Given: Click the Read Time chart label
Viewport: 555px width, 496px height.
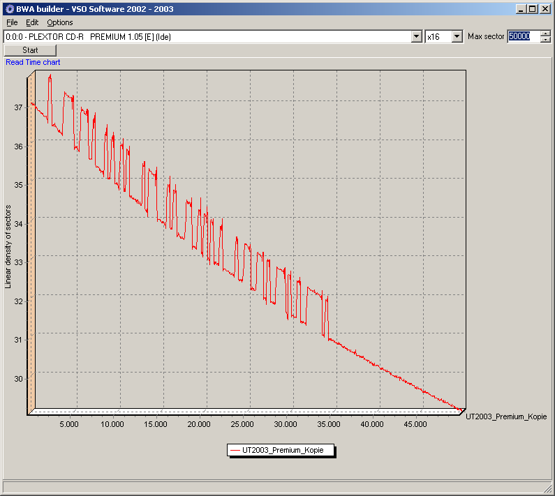Looking at the screenshot, I should tap(33, 62).
